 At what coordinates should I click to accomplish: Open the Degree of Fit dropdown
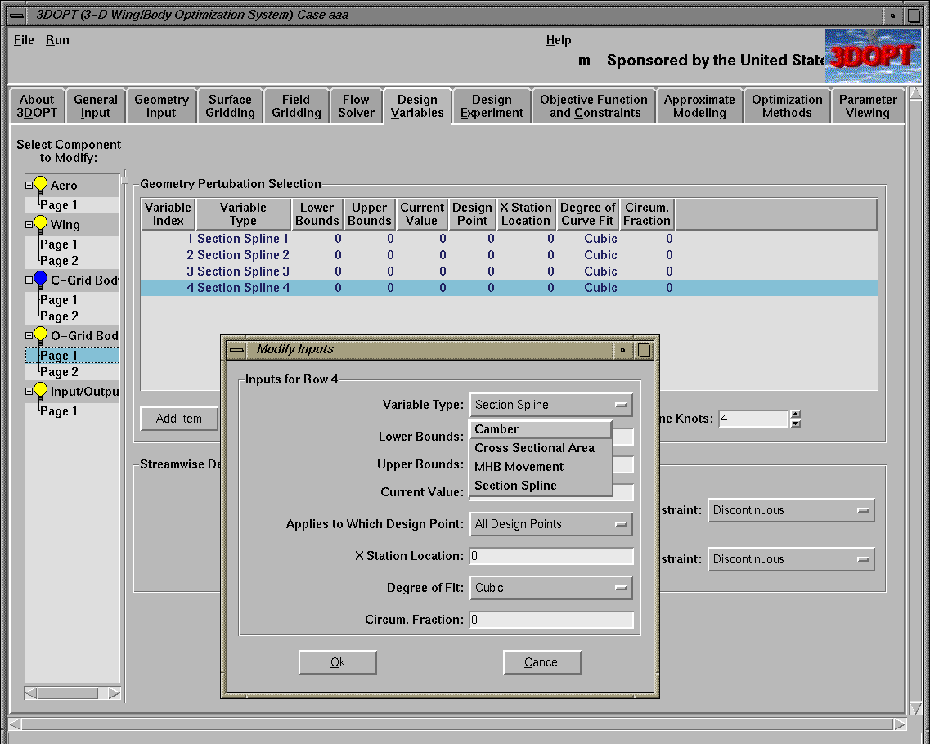click(x=551, y=588)
